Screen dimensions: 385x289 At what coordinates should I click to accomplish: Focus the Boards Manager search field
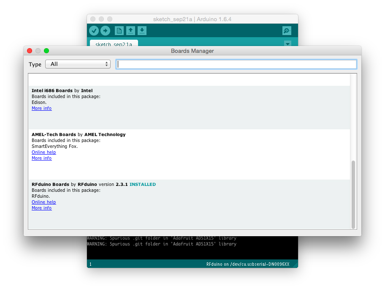coord(236,64)
